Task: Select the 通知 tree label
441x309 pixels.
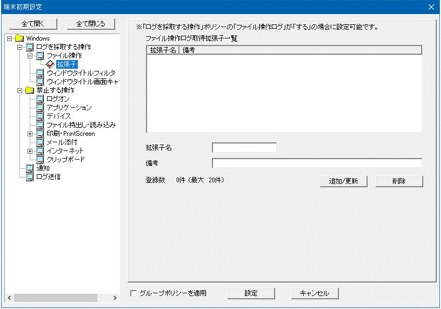Action: click(43, 168)
